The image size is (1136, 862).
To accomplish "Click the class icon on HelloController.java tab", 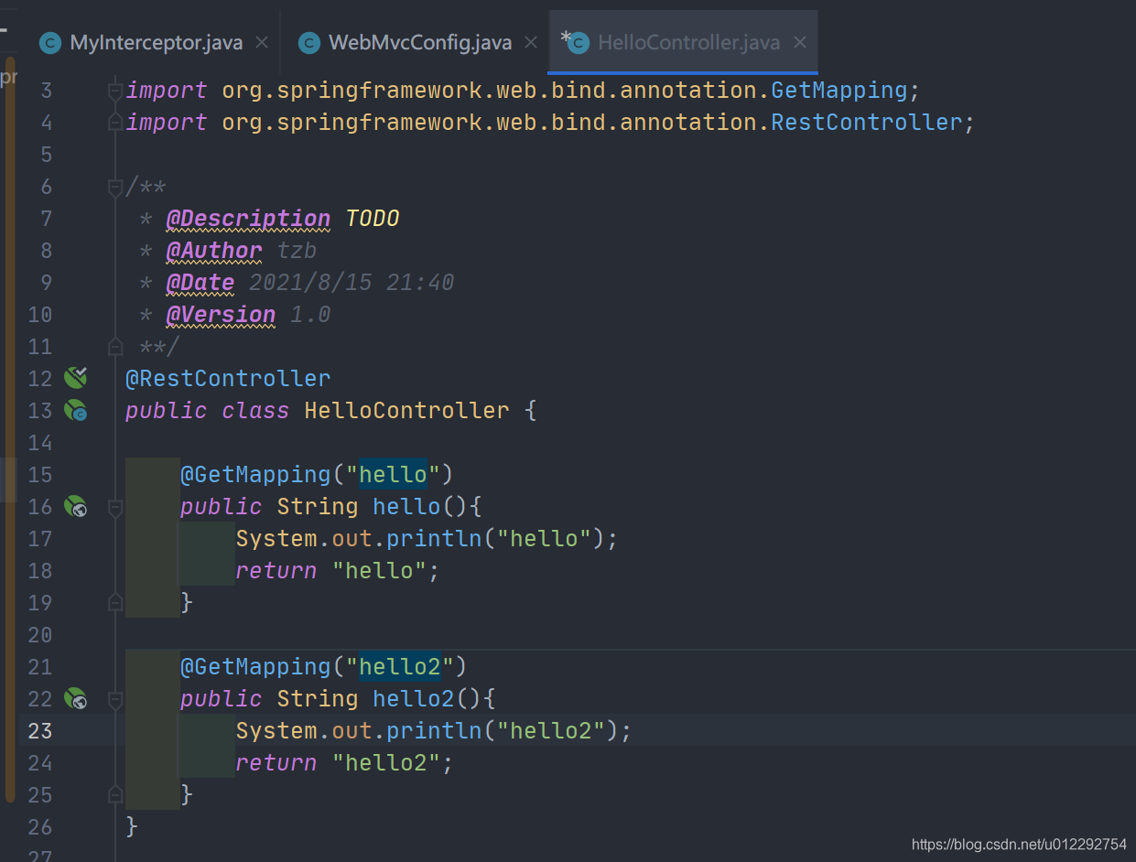I will coord(578,42).
